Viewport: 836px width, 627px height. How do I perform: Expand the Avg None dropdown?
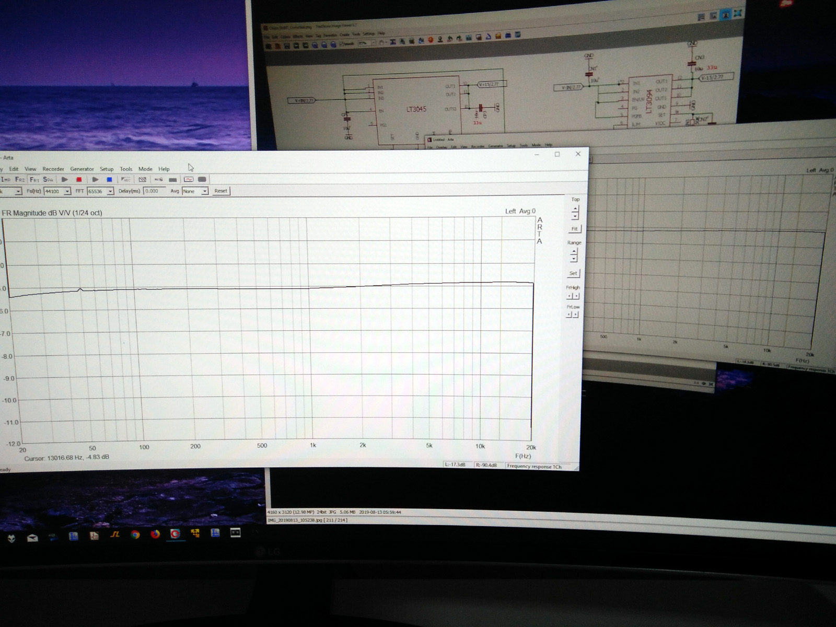click(205, 191)
